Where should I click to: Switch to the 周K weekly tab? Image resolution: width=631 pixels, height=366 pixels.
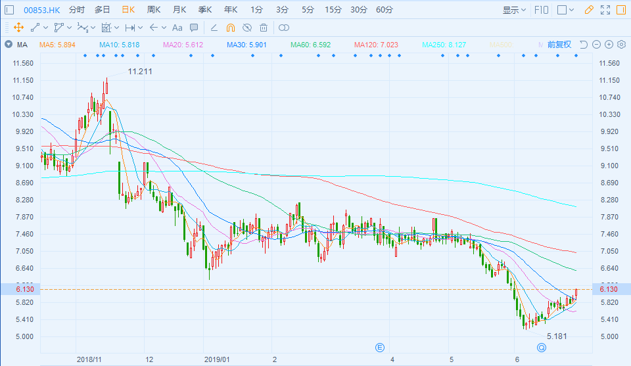pyautogui.click(x=154, y=10)
